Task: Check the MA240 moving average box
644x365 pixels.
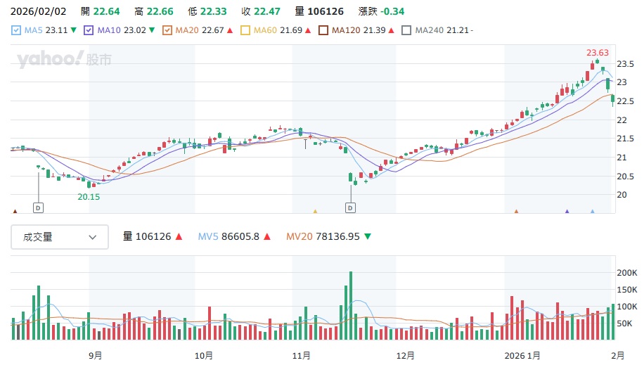Action: pyautogui.click(x=406, y=30)
